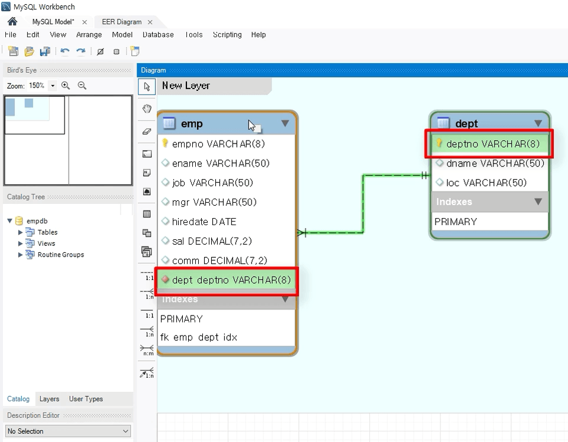Image resolution: width=568 pixels, height=442 pixels.
Task: Select the place new view tool
Action: [147, 233]
